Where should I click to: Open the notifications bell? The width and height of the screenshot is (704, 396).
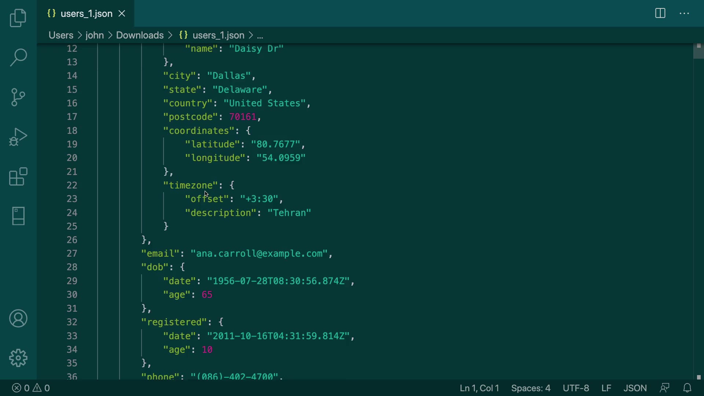pos(687,388)
